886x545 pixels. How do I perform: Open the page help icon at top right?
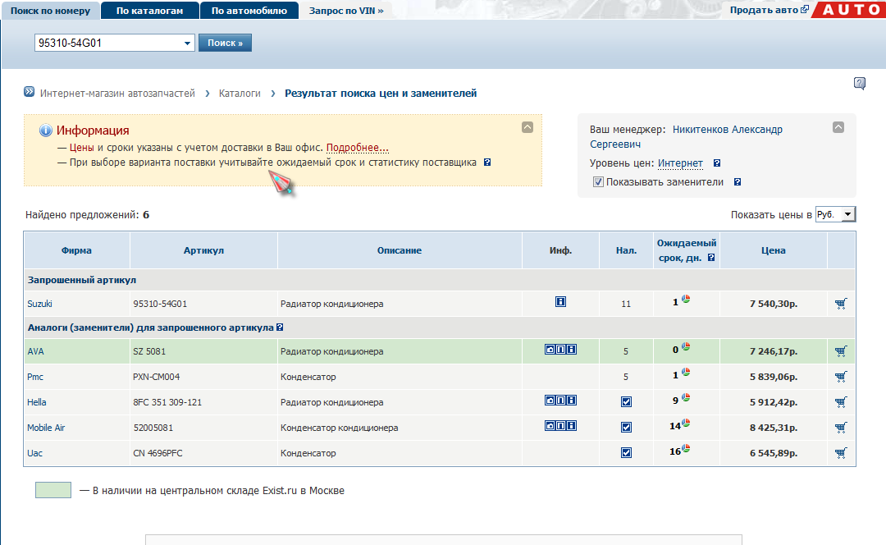(859, 83)
